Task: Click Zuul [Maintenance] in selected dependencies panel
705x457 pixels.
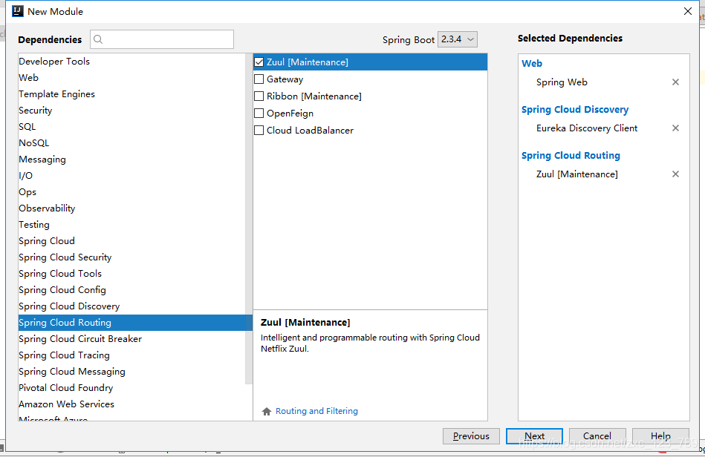Action: [x=577, y=174]
